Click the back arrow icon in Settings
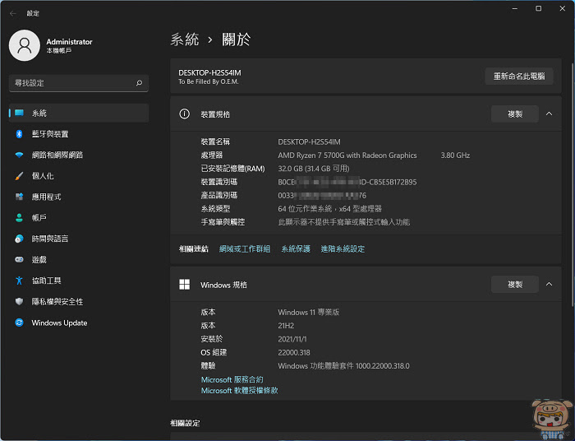Image resolution: width=575 pixels, height=441 pixels. click(13, 14)
